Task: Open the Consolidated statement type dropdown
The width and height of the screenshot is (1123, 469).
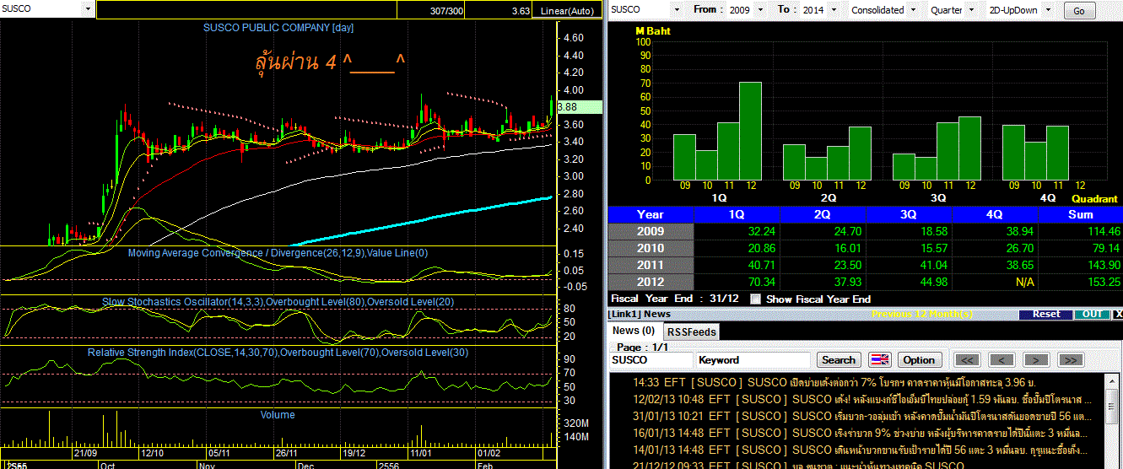Action: click(x=911, y=10)
